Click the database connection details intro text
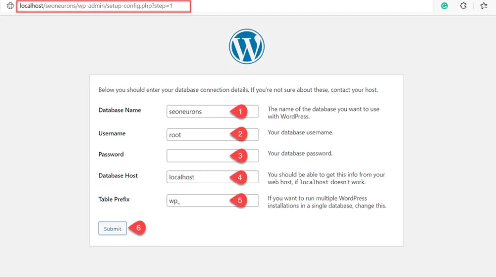The width and height of the screenshot is (496, 277). [x=238, y=90]
